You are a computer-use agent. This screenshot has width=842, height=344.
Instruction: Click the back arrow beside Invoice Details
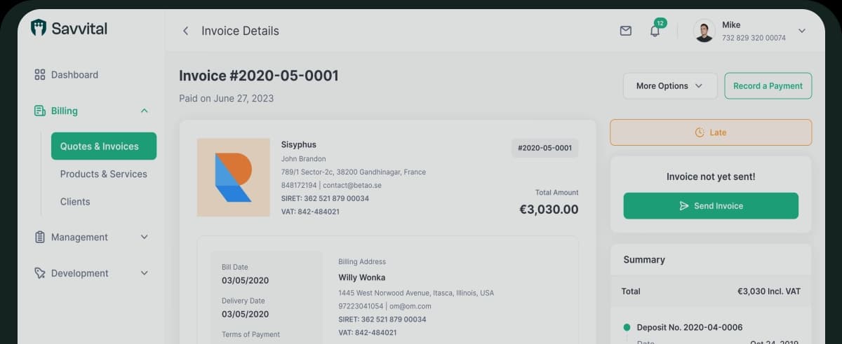pyautogui.click(x=185, y=31)
